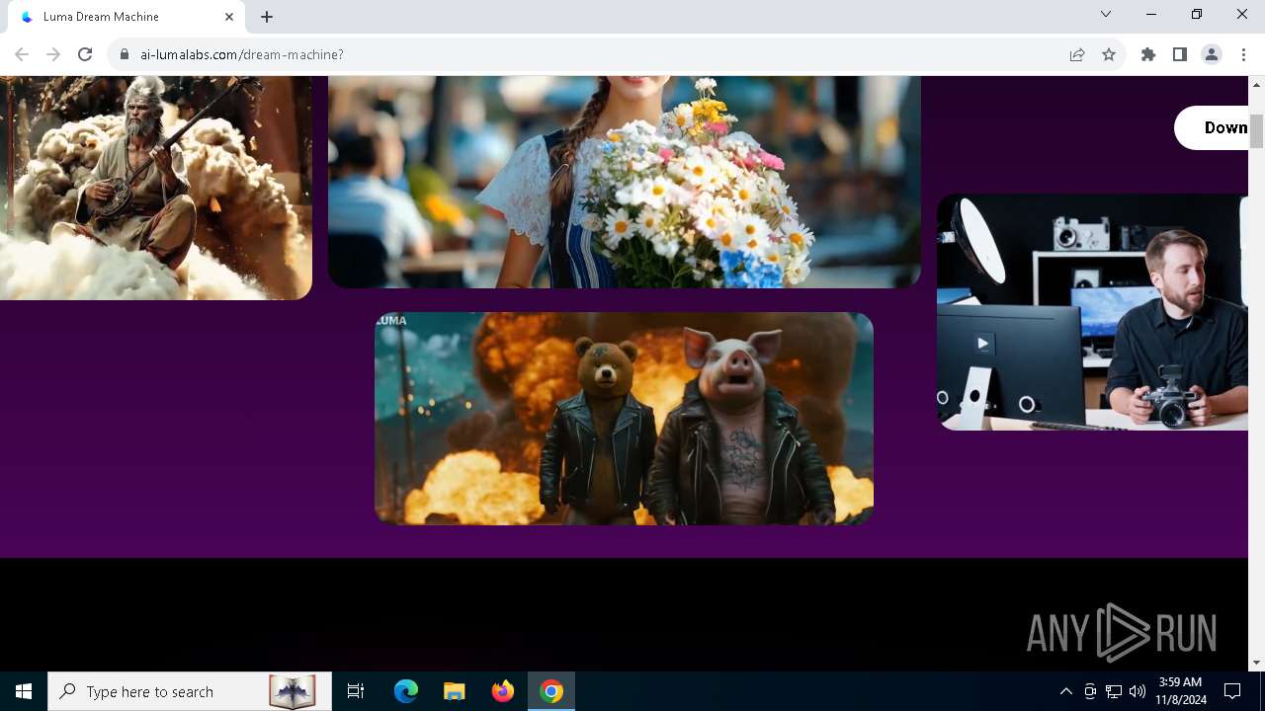Launch Microsoft Edge from taskbar
This screenshot has height=711, width=1265.
pyautogui.click(x=406, y=691)
